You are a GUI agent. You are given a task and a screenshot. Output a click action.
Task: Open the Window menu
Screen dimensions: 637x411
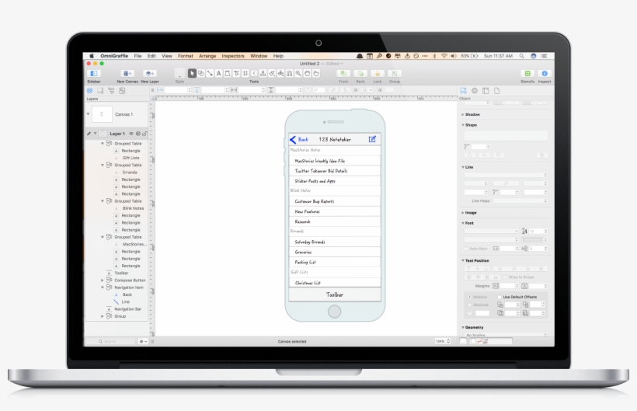259,56
